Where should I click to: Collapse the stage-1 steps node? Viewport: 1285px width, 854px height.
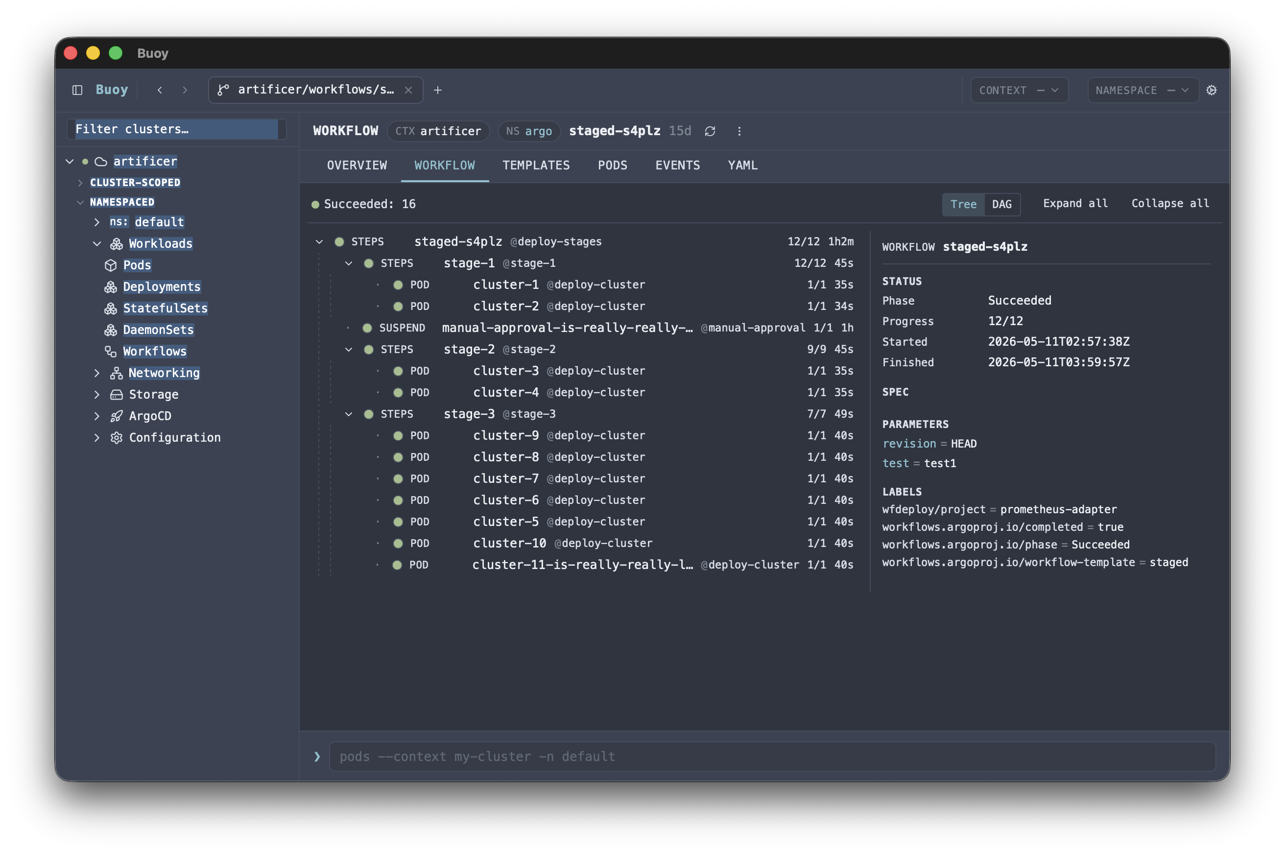[349, 263]
